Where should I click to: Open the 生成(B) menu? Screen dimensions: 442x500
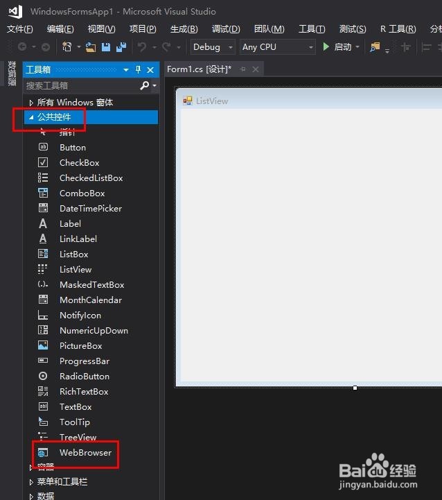(x=184, y=29)
